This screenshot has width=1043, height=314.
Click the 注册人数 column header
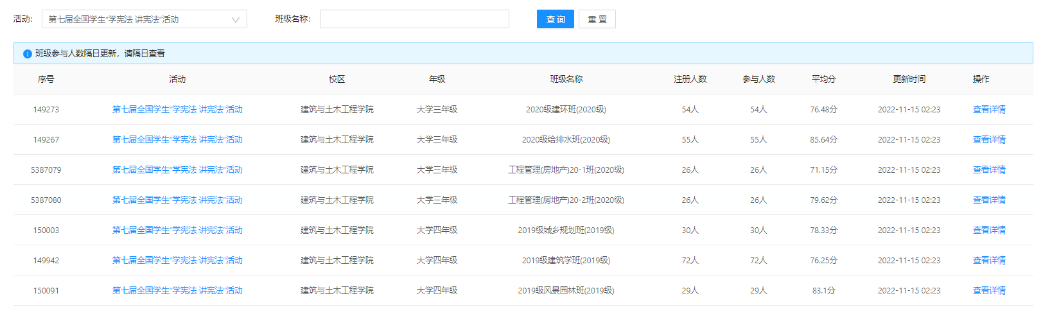click(x=690, y=79)
